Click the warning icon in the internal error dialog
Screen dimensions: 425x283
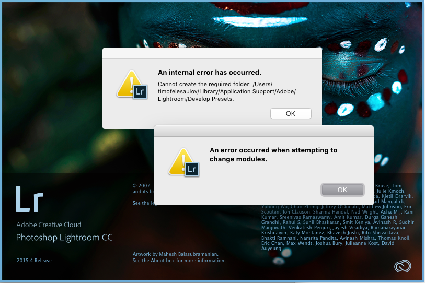(132, 85)
